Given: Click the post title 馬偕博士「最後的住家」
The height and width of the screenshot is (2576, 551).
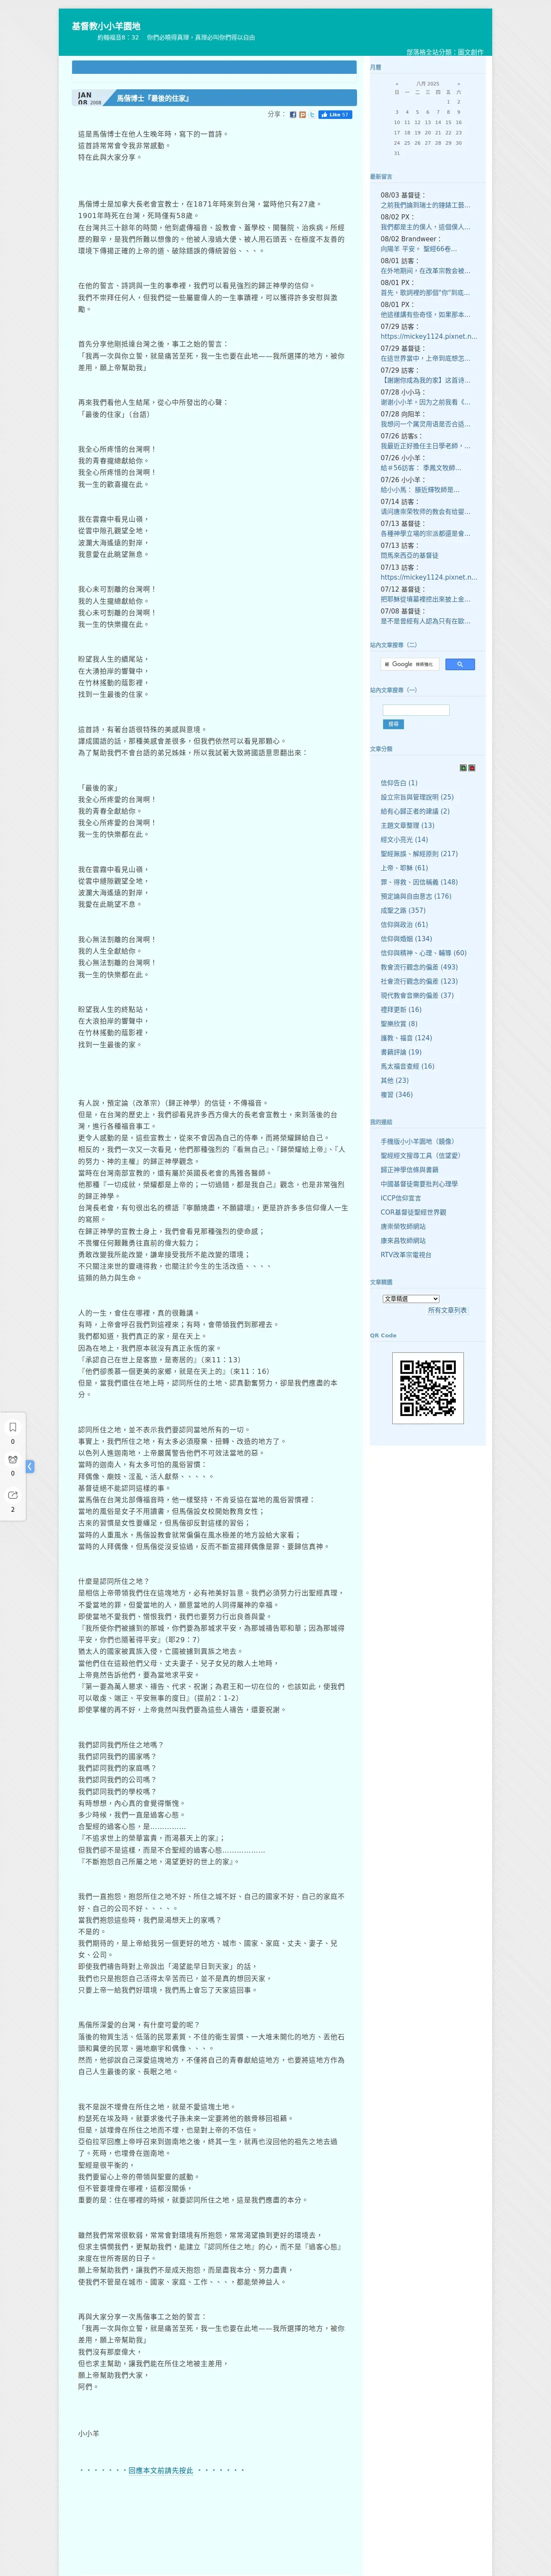Looking at the screenshot, I should coord(153,98).
